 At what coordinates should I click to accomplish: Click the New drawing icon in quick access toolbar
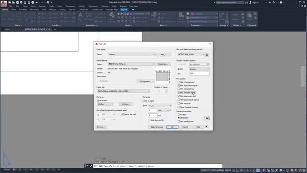(x=10, y=2)
